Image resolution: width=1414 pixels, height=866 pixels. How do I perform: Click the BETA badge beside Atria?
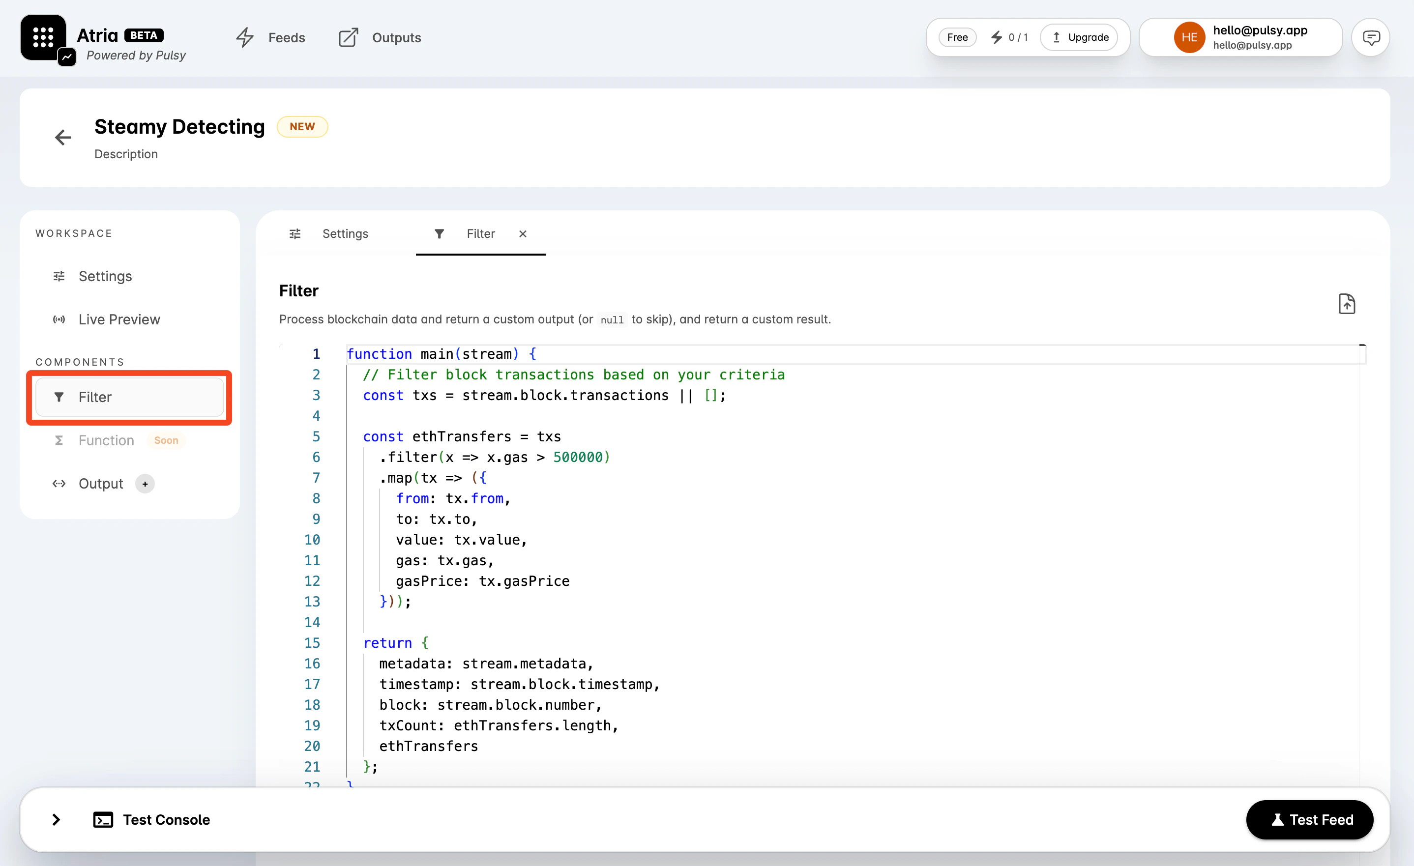144,35
